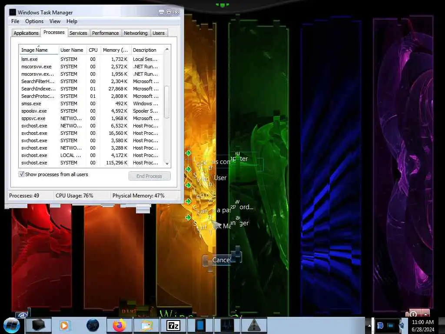Image resolution: width=445 pixels, height=334 pixels.
Task: Select the spoolsv.exe process
Action: (x=91, y=111)
